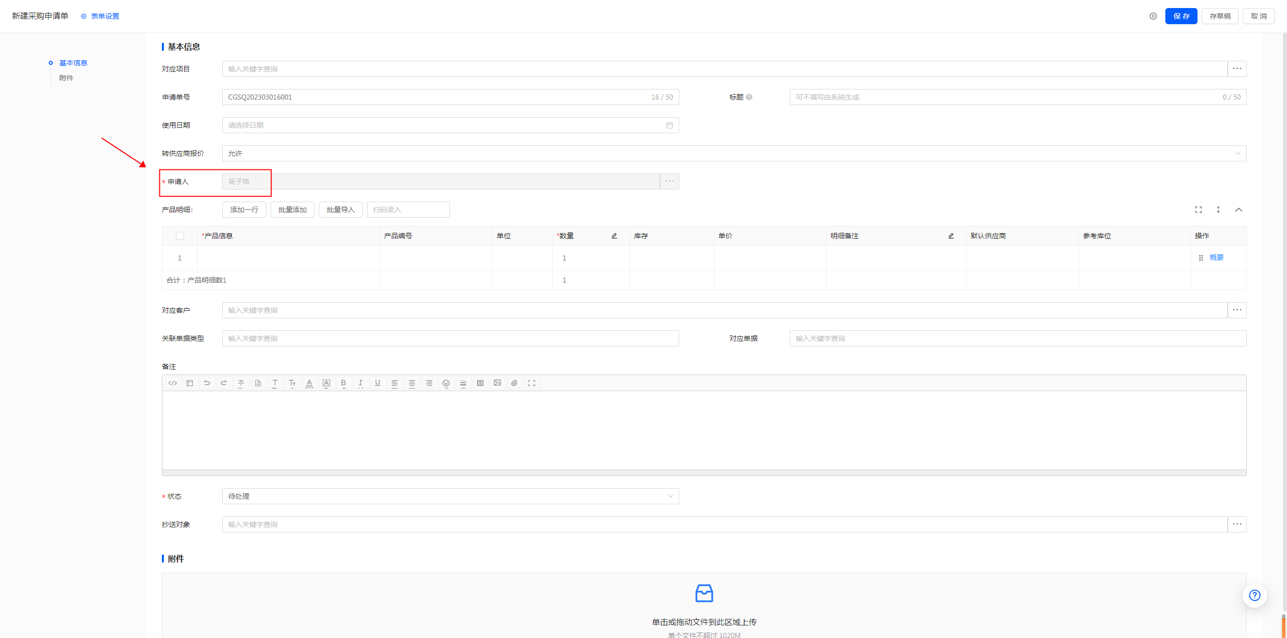The height and width of the screenshot is (638, 1287).
Task: Insert table in remarks editor
Action: click(480, 383)
